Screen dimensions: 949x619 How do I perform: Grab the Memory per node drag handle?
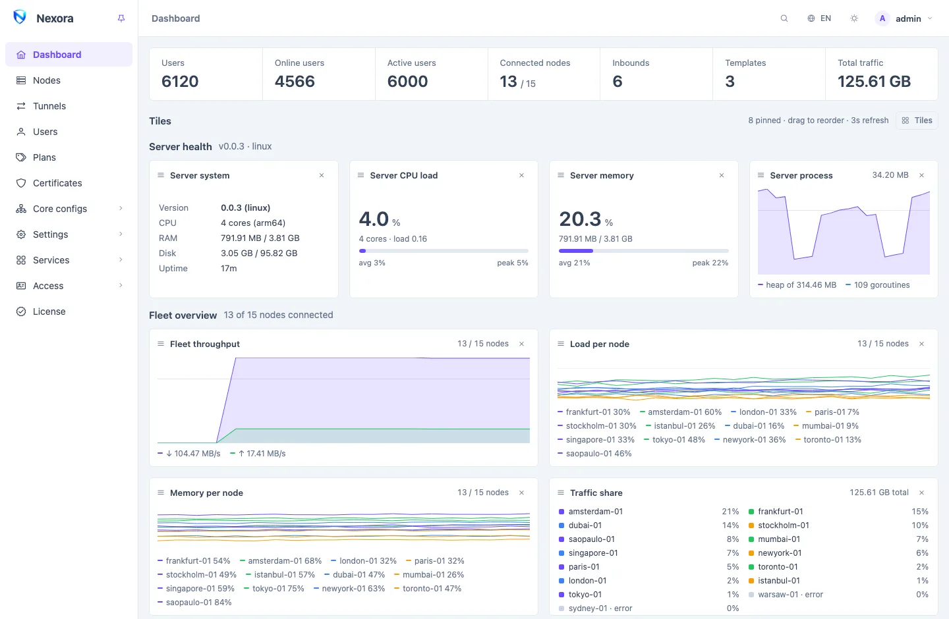(161, 493)
